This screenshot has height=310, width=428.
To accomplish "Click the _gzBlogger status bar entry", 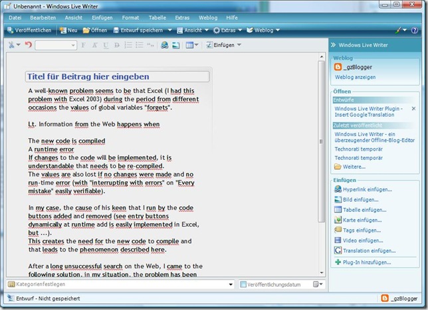I will click(x=399, y=299).
